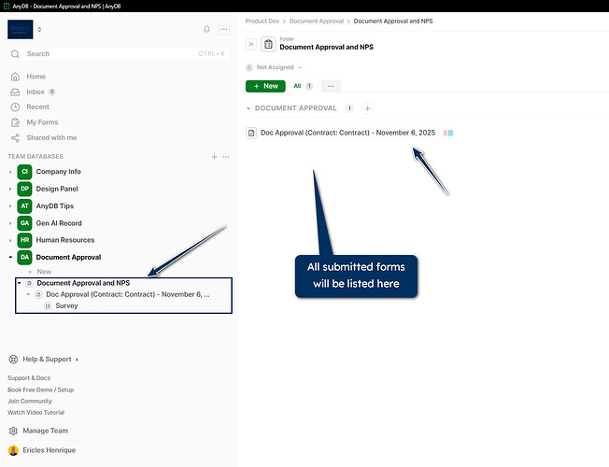This screenshot has width=609, height=467.
Task: Click the DP Design Panel icon
Action: tap(24, 189)
